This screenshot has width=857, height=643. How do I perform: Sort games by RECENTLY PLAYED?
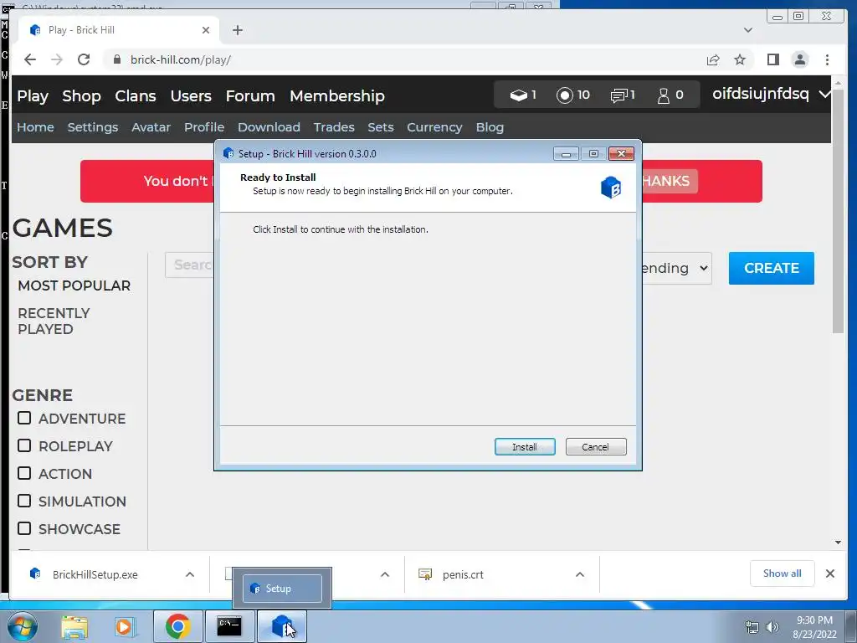54,321
